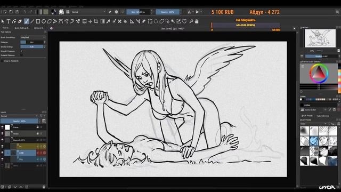Adjust the layer Opacity slider

click(19, 121)
